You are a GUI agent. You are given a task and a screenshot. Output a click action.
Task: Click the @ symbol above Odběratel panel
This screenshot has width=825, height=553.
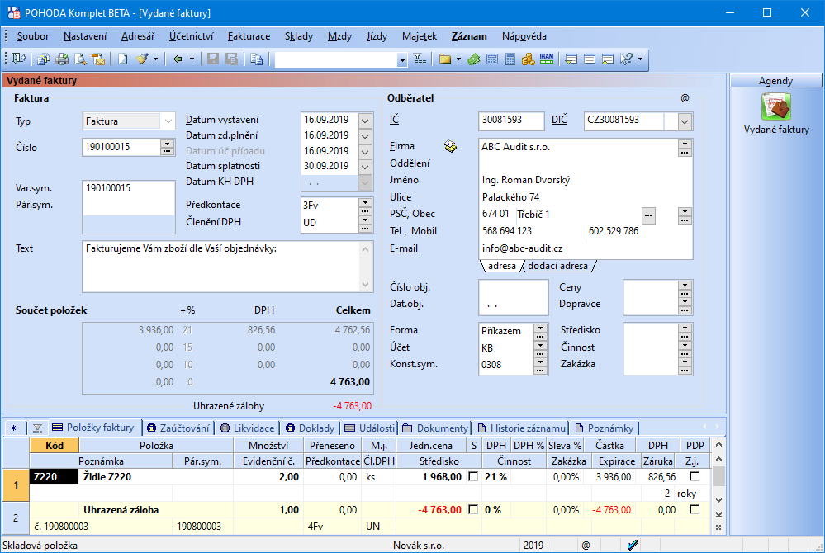tap(685, 98)
